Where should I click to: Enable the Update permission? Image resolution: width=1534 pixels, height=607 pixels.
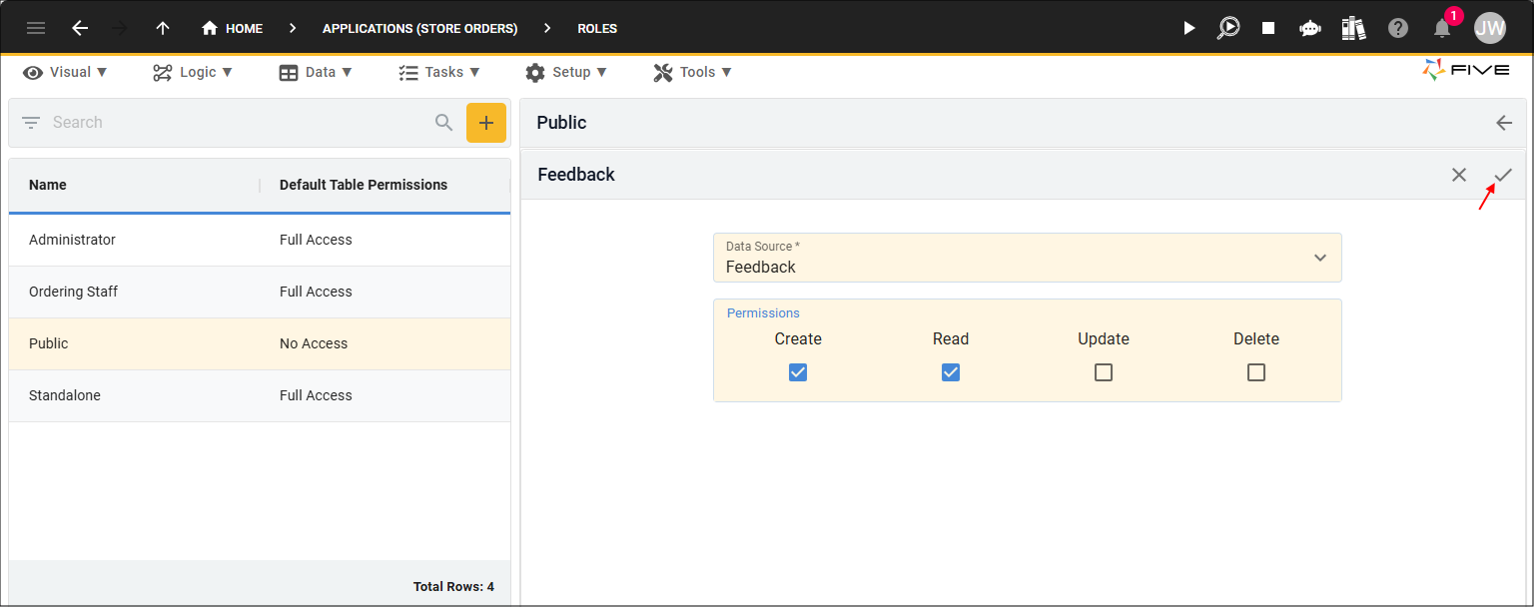(x=1104, y=372)
